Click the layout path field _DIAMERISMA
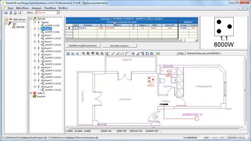 pos(204,53)
